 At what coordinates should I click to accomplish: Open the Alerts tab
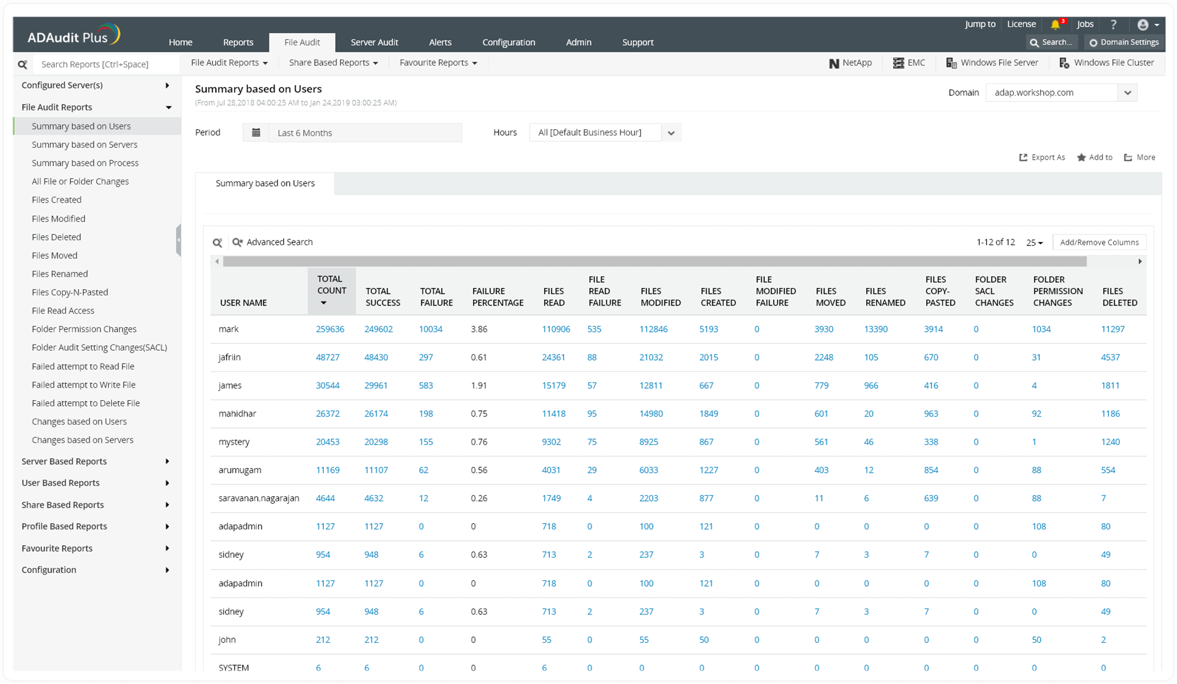coord(440,42)
